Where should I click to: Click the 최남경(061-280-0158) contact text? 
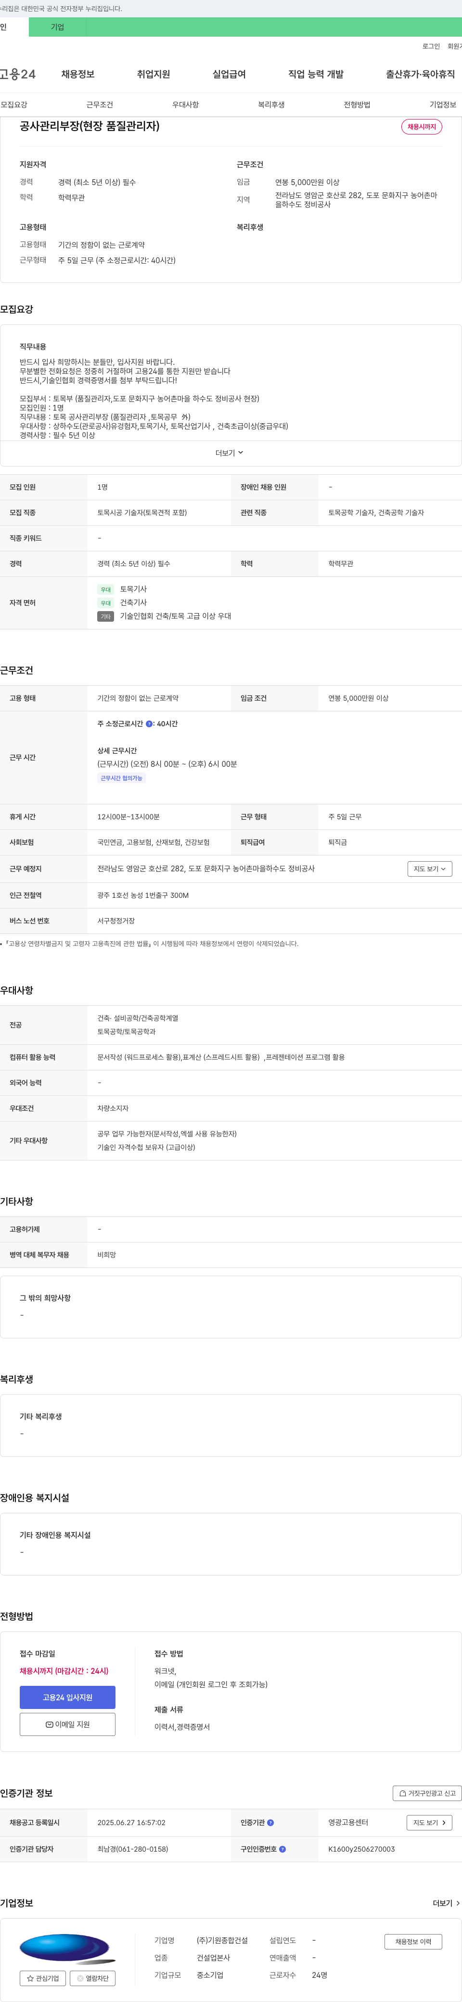tap(133, 1850)
